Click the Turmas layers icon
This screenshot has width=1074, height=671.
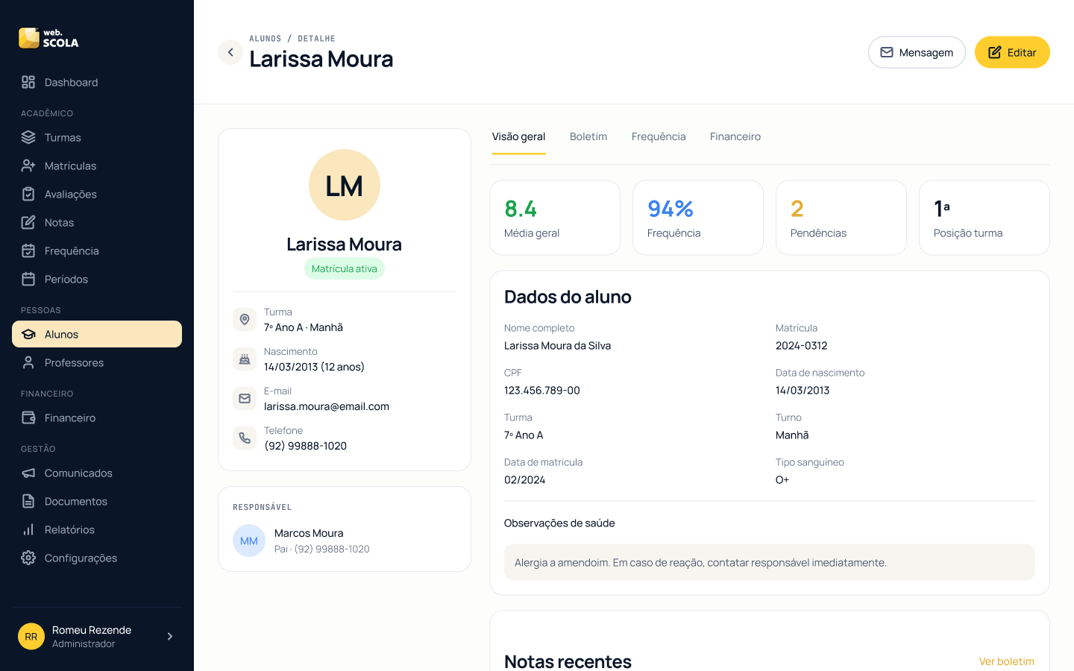click(28, 137)
